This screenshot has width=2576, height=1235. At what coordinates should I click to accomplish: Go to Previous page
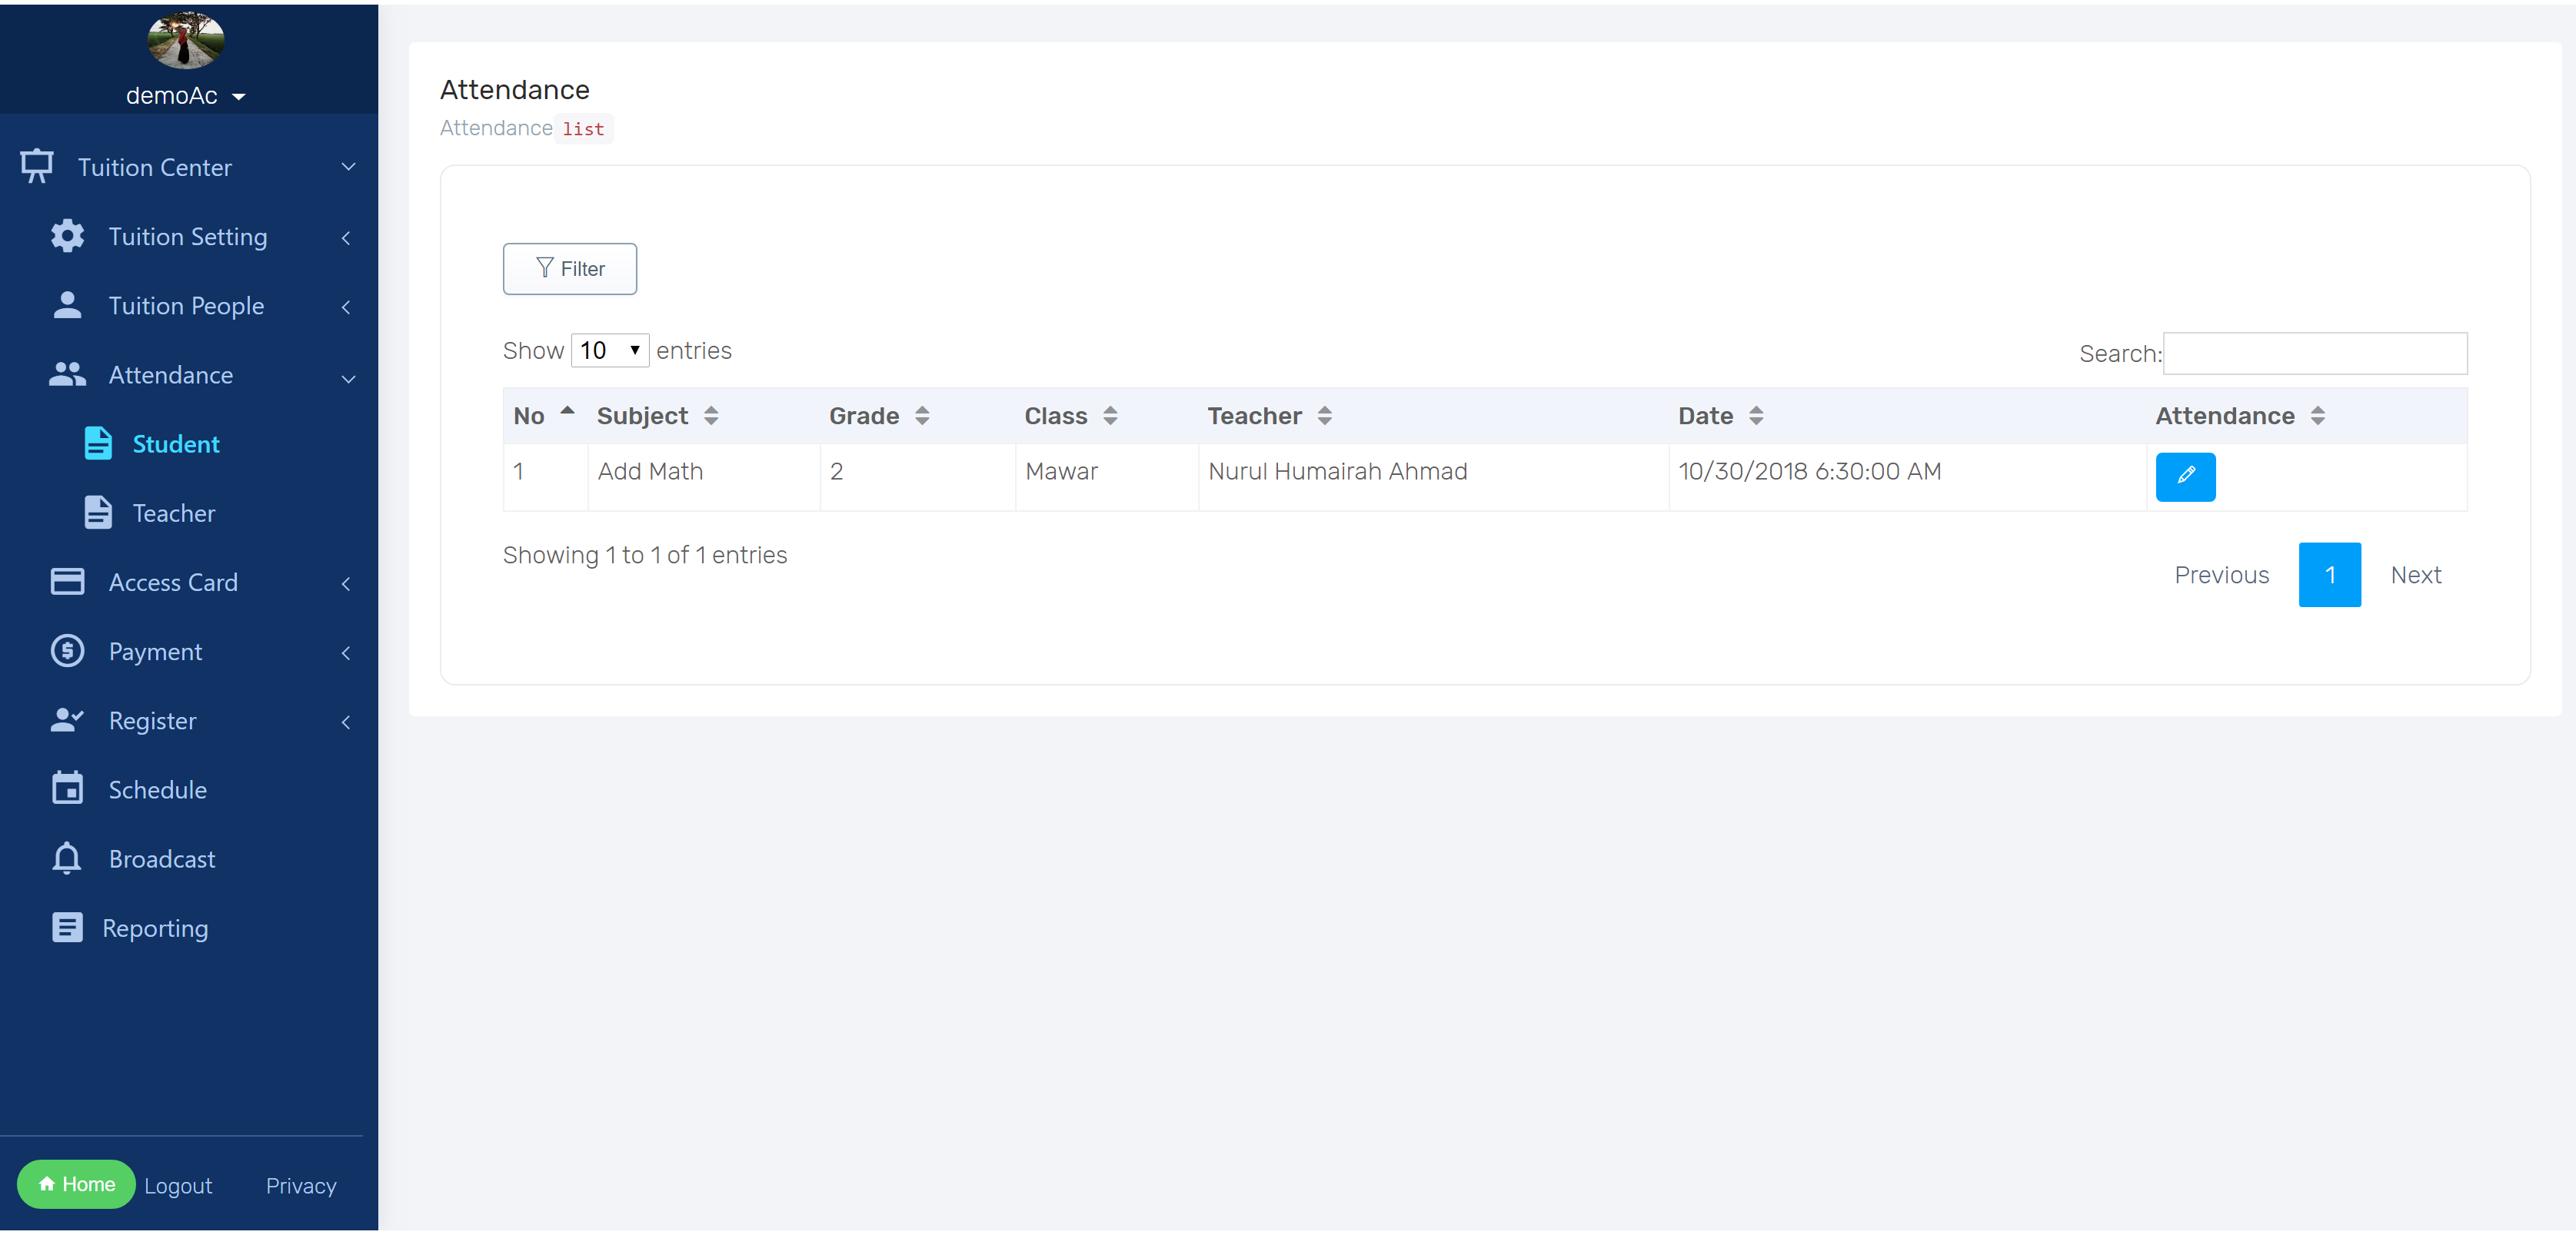(x=2221, y=575)
